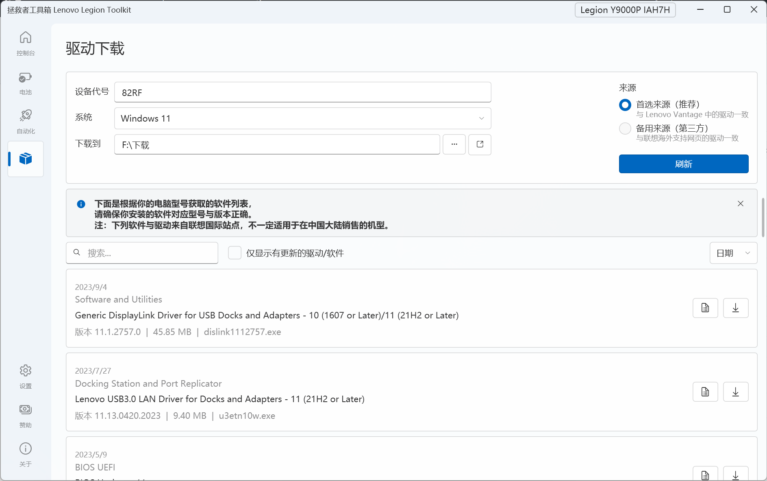
Task: Click the Docking Station and Port Replicator label
Action: (148, 383)
